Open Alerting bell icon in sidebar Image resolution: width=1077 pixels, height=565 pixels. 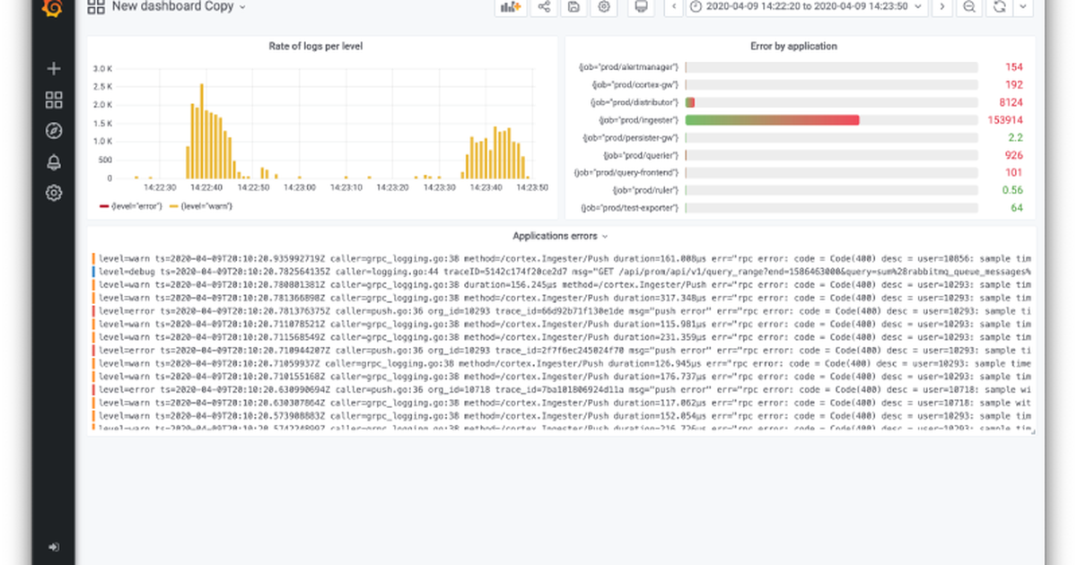pyautogui.click(x=54, y=161)
